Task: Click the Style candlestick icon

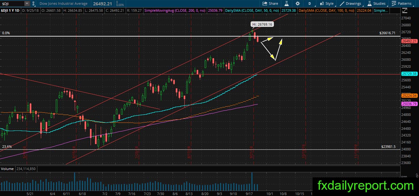Action: point(322,3)
